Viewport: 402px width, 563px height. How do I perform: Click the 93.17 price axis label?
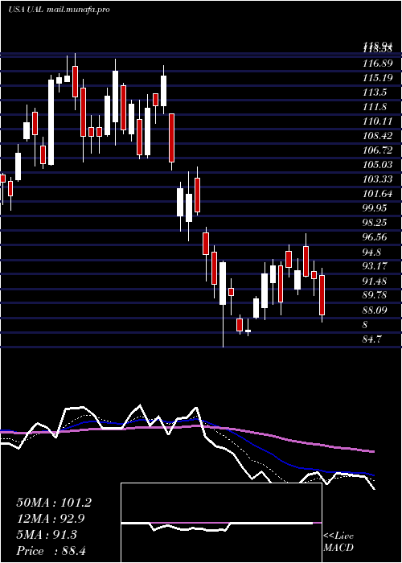[x=375, y=266]
